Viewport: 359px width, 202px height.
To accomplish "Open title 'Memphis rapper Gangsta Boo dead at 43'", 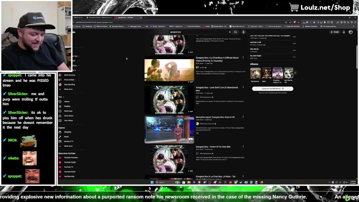I will 215,117.
